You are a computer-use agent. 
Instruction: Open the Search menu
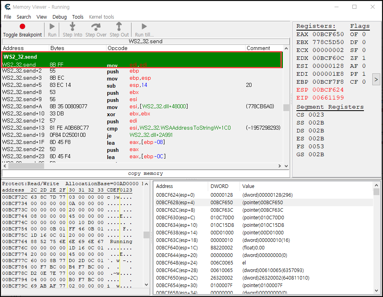pyautogui.click(x=24, y=17)
